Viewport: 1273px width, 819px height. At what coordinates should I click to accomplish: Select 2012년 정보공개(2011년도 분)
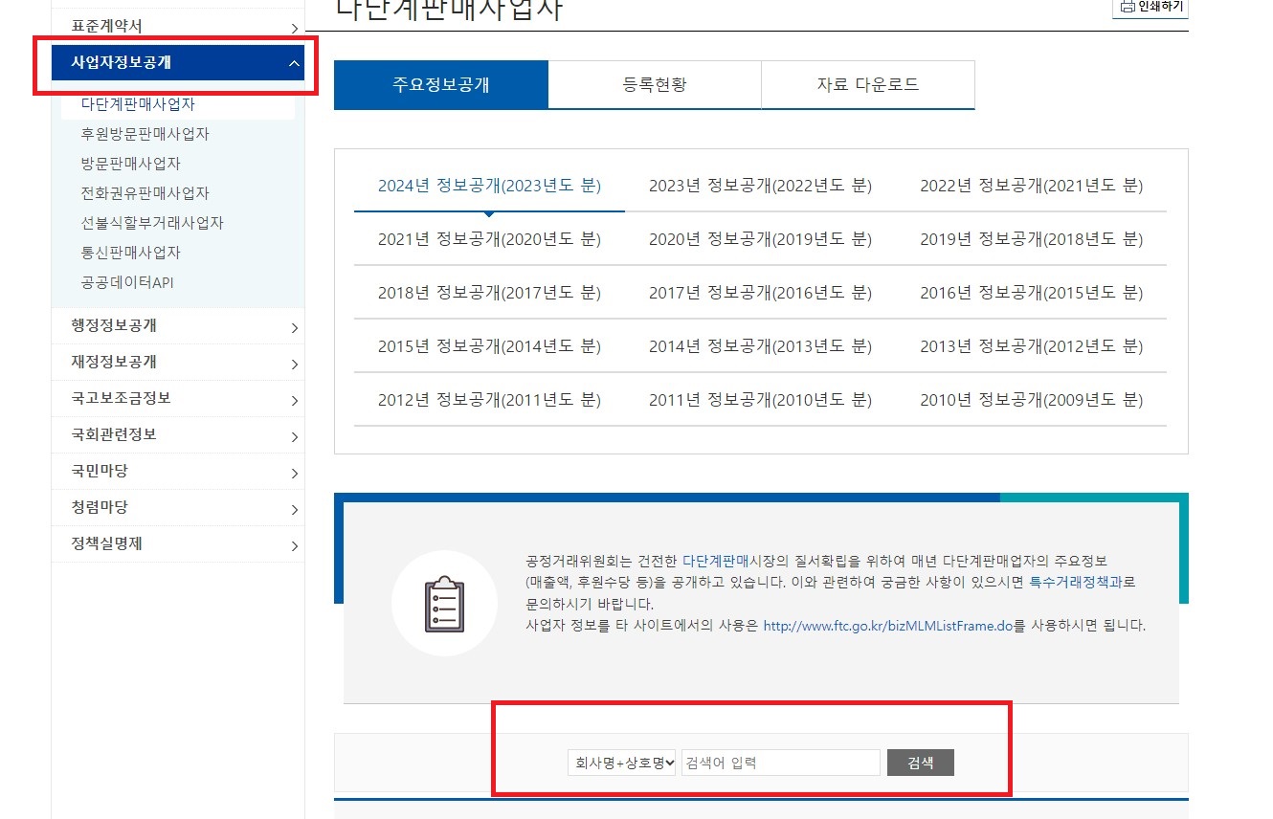pos(489,400)
